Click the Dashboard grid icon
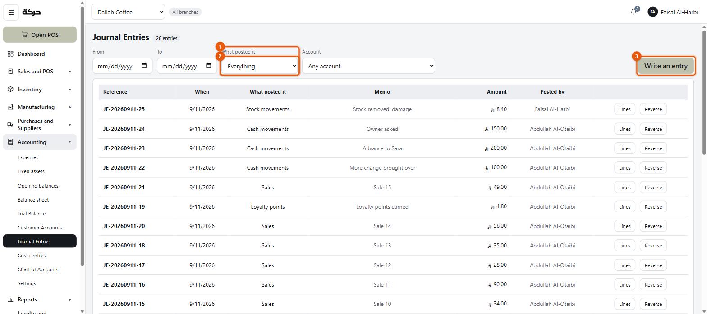Image resolution: width=707 pixels, height=314 pixels. 10,54
